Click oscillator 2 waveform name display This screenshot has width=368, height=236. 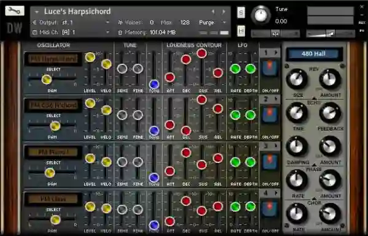click(x=53, y=105)
